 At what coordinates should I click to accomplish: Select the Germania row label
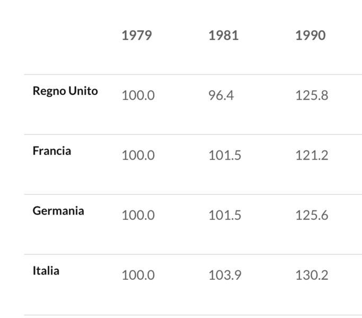pos(58,211)
